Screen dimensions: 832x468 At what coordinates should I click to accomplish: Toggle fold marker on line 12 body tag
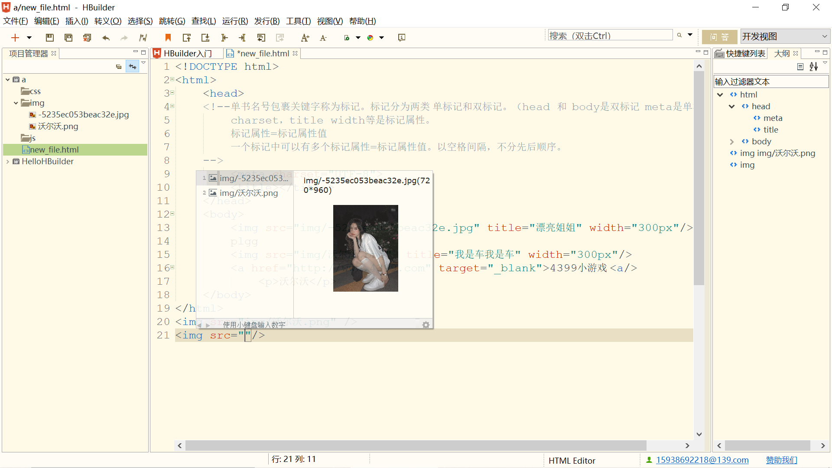(172, 214)
